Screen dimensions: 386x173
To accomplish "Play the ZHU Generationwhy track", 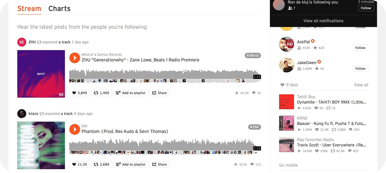I will (x=75, y=57).
